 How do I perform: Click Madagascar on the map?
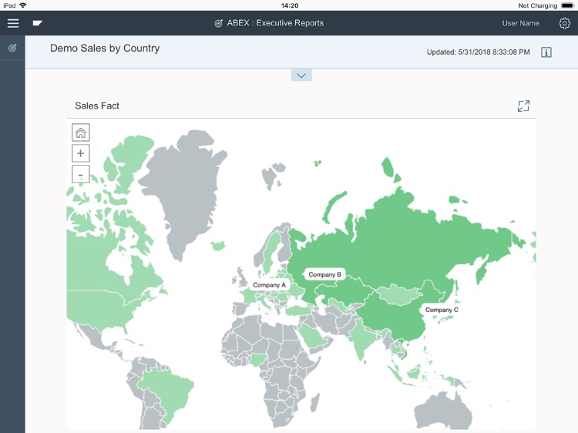tap(314, 402)
